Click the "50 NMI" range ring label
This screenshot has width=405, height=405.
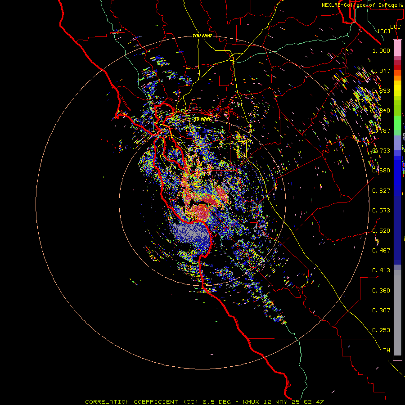(202, 119)
